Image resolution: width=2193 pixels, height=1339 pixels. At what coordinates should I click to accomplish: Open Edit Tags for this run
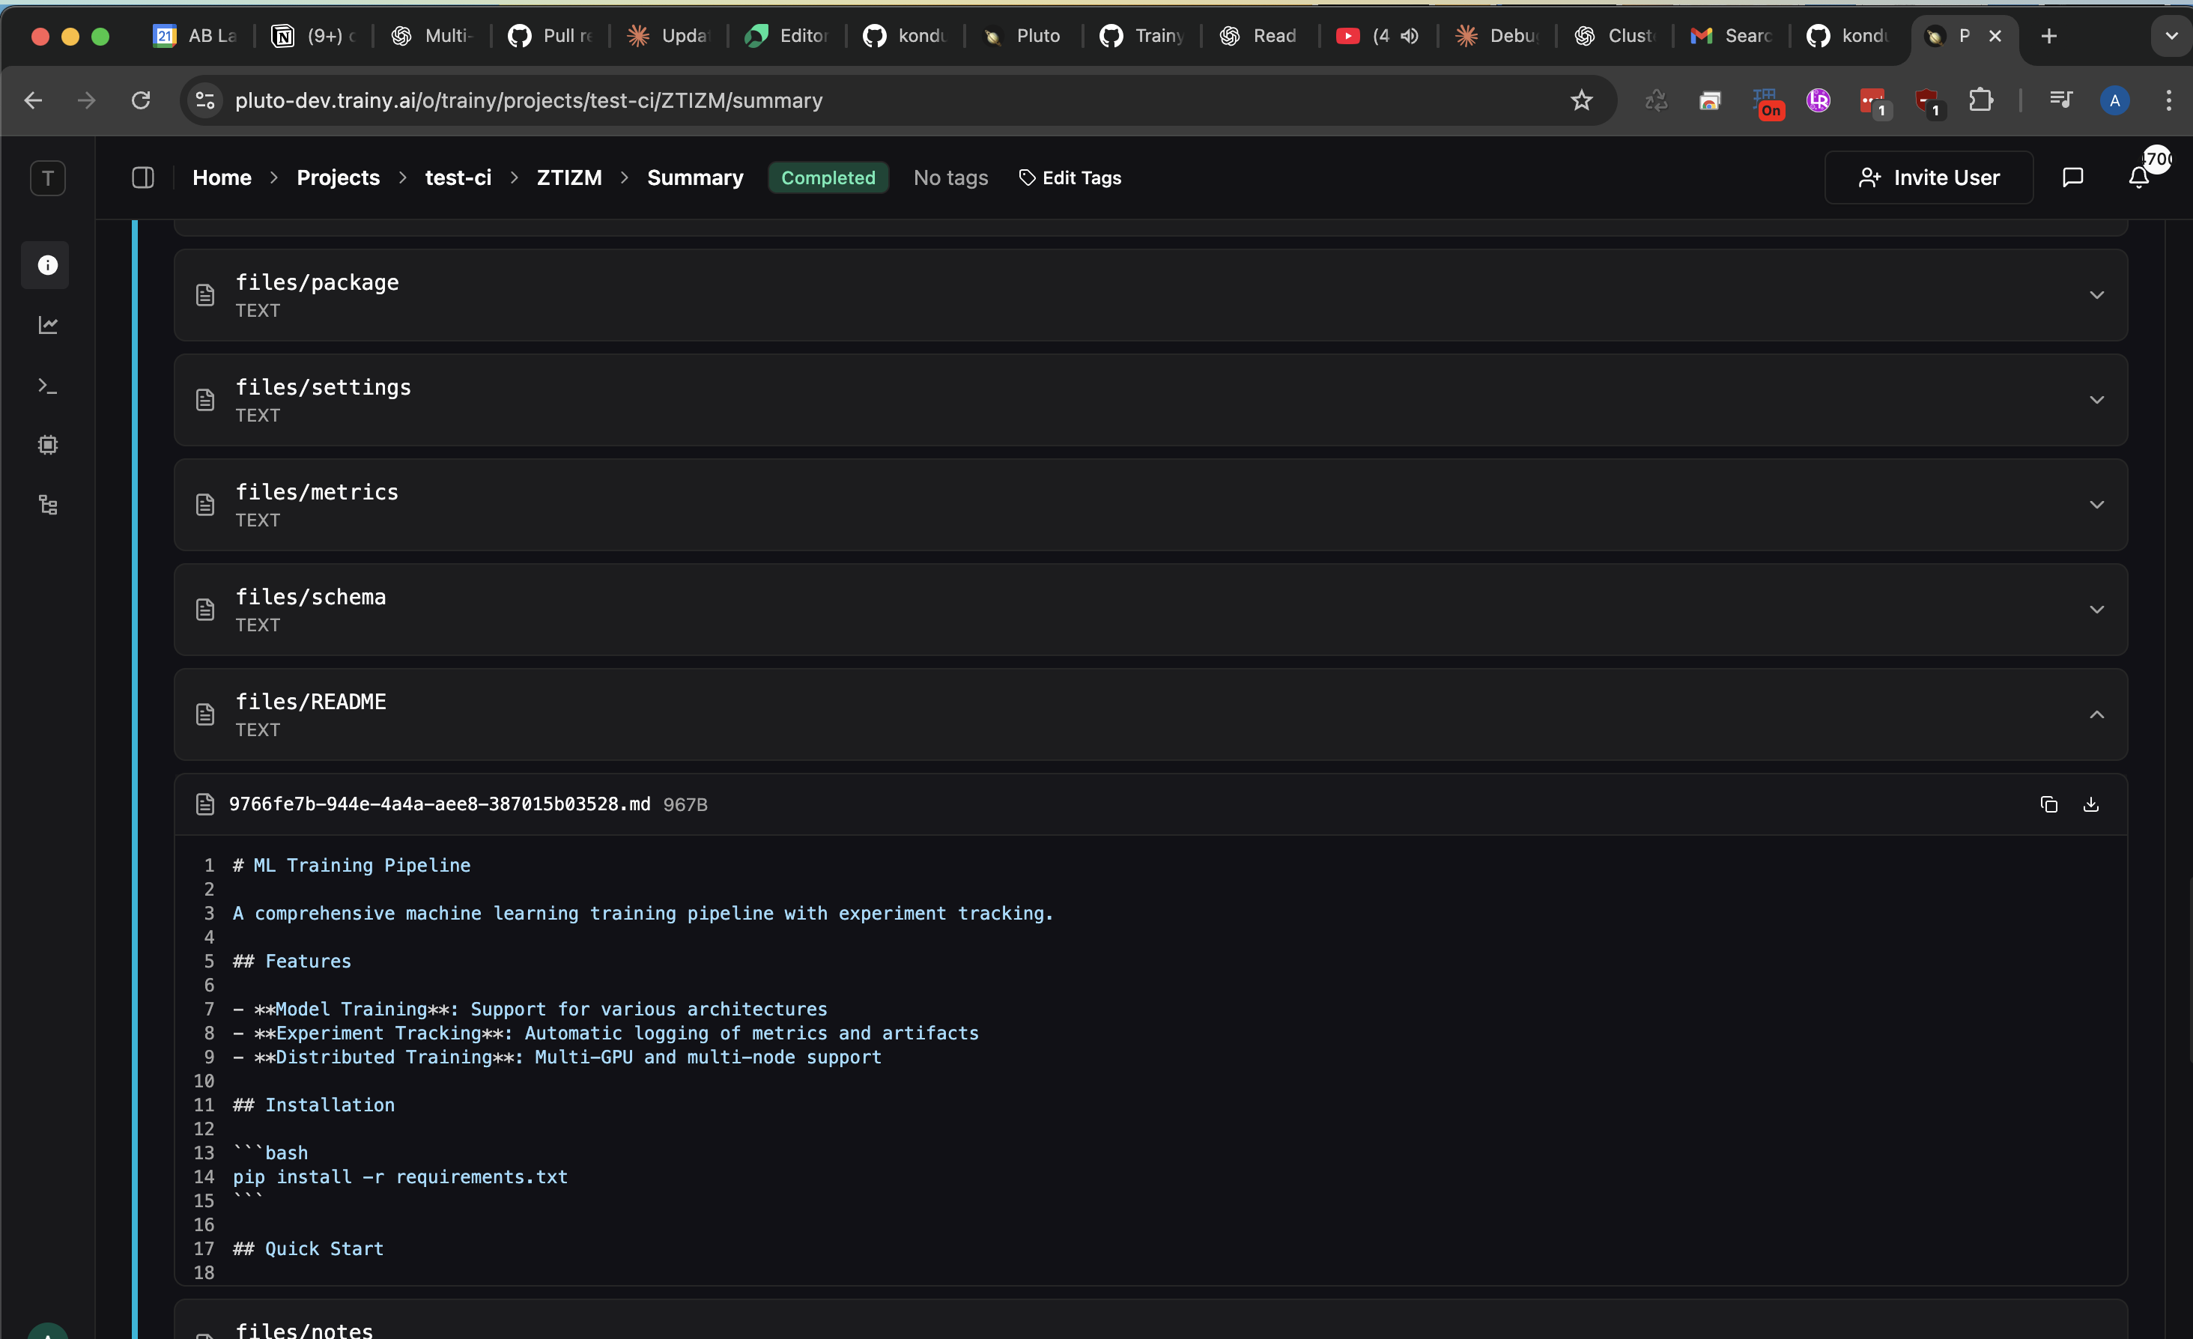point(1070,177)
